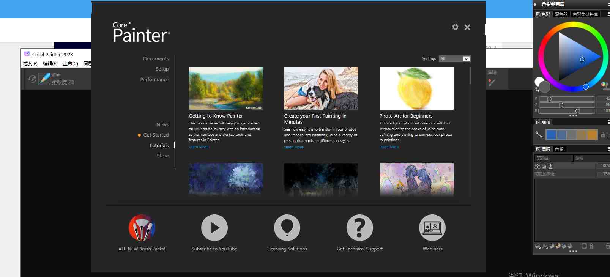Open Get Started section
This screenshot has height=277, width=610.
click(156, 135)
